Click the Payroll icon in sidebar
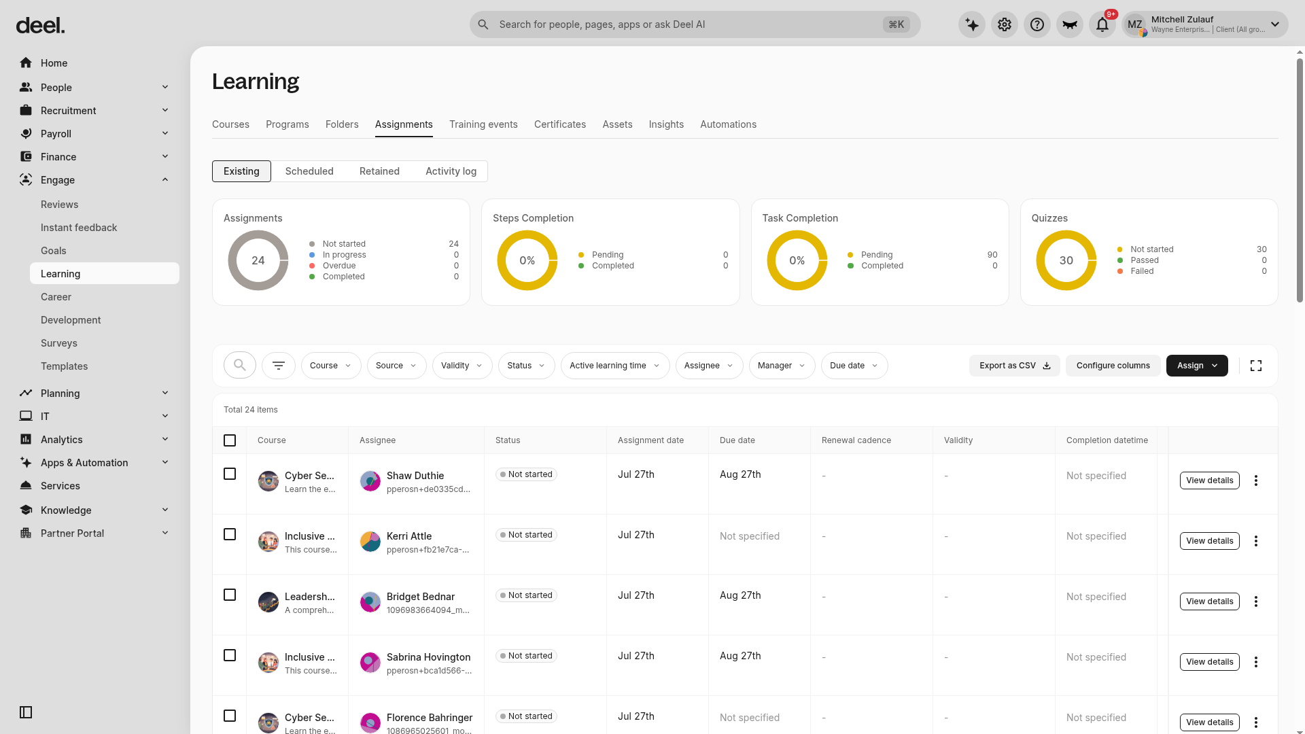This screenshot has width=1305, height=734. click(26, 134)
